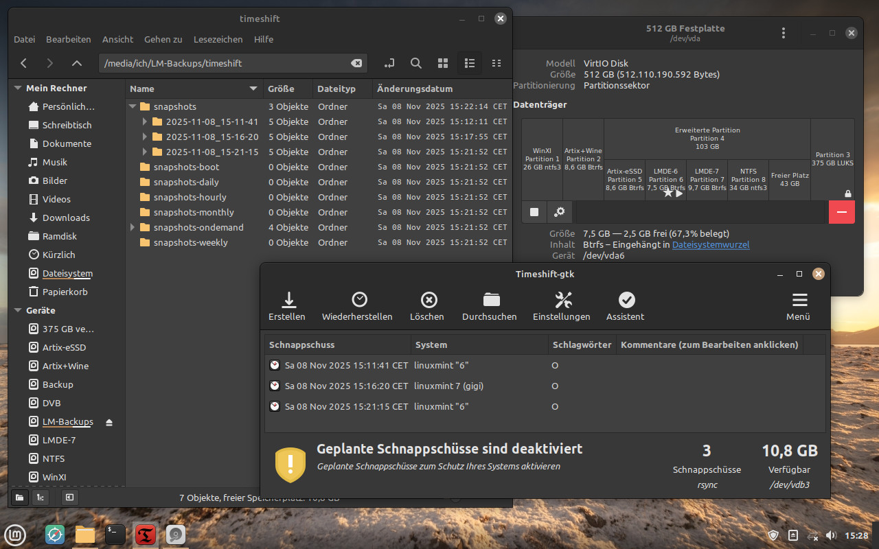Collapse the Geräte sidebar section
Image resolution: width=879 pixels, height=549 pixels.
coord(18,310)
